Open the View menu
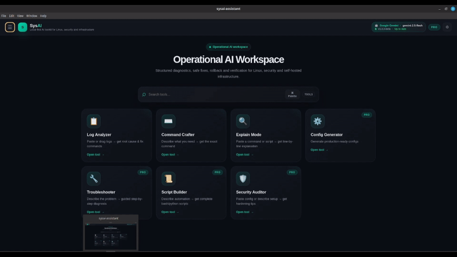This screenshot has height=257, width=457. point(20,16)
